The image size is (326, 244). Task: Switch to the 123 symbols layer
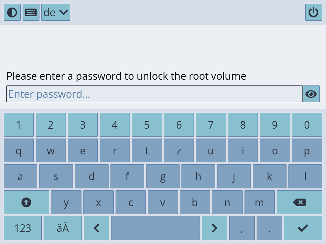(23, 228)
